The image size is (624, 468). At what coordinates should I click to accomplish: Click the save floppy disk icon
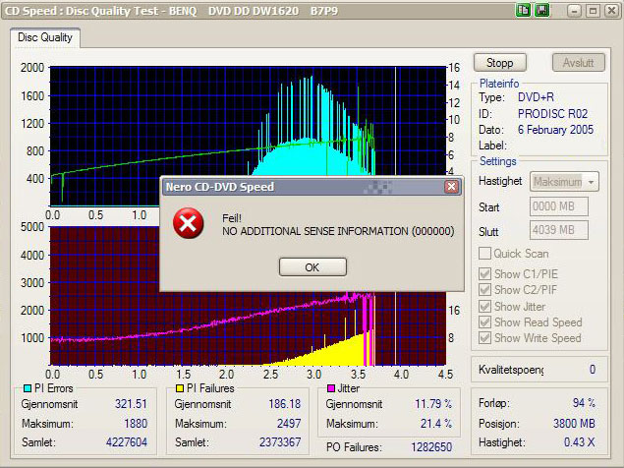(x=541, y=11)
